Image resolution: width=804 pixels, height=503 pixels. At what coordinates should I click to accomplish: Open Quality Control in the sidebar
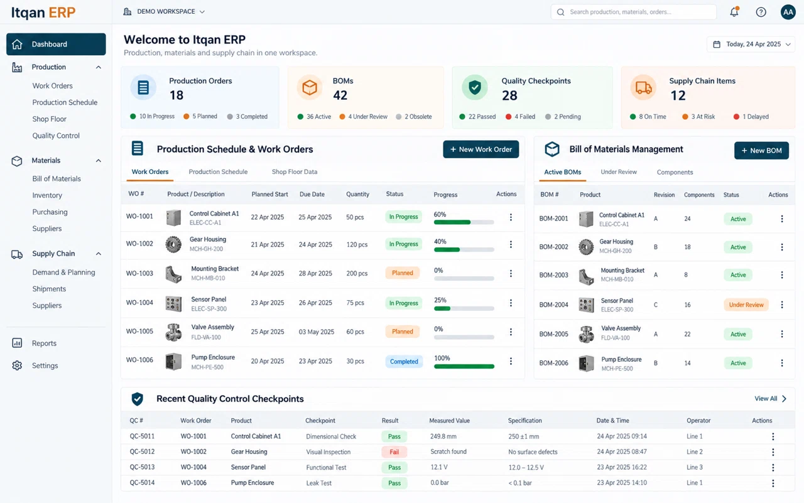point(56,136)
